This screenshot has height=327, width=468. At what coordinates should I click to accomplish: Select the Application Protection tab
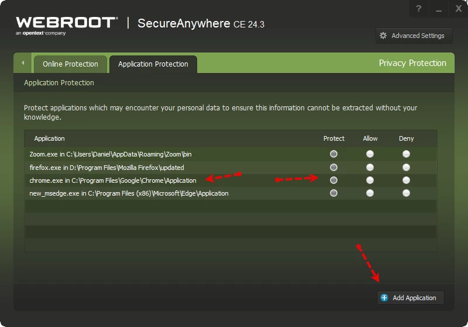(153, 64)
